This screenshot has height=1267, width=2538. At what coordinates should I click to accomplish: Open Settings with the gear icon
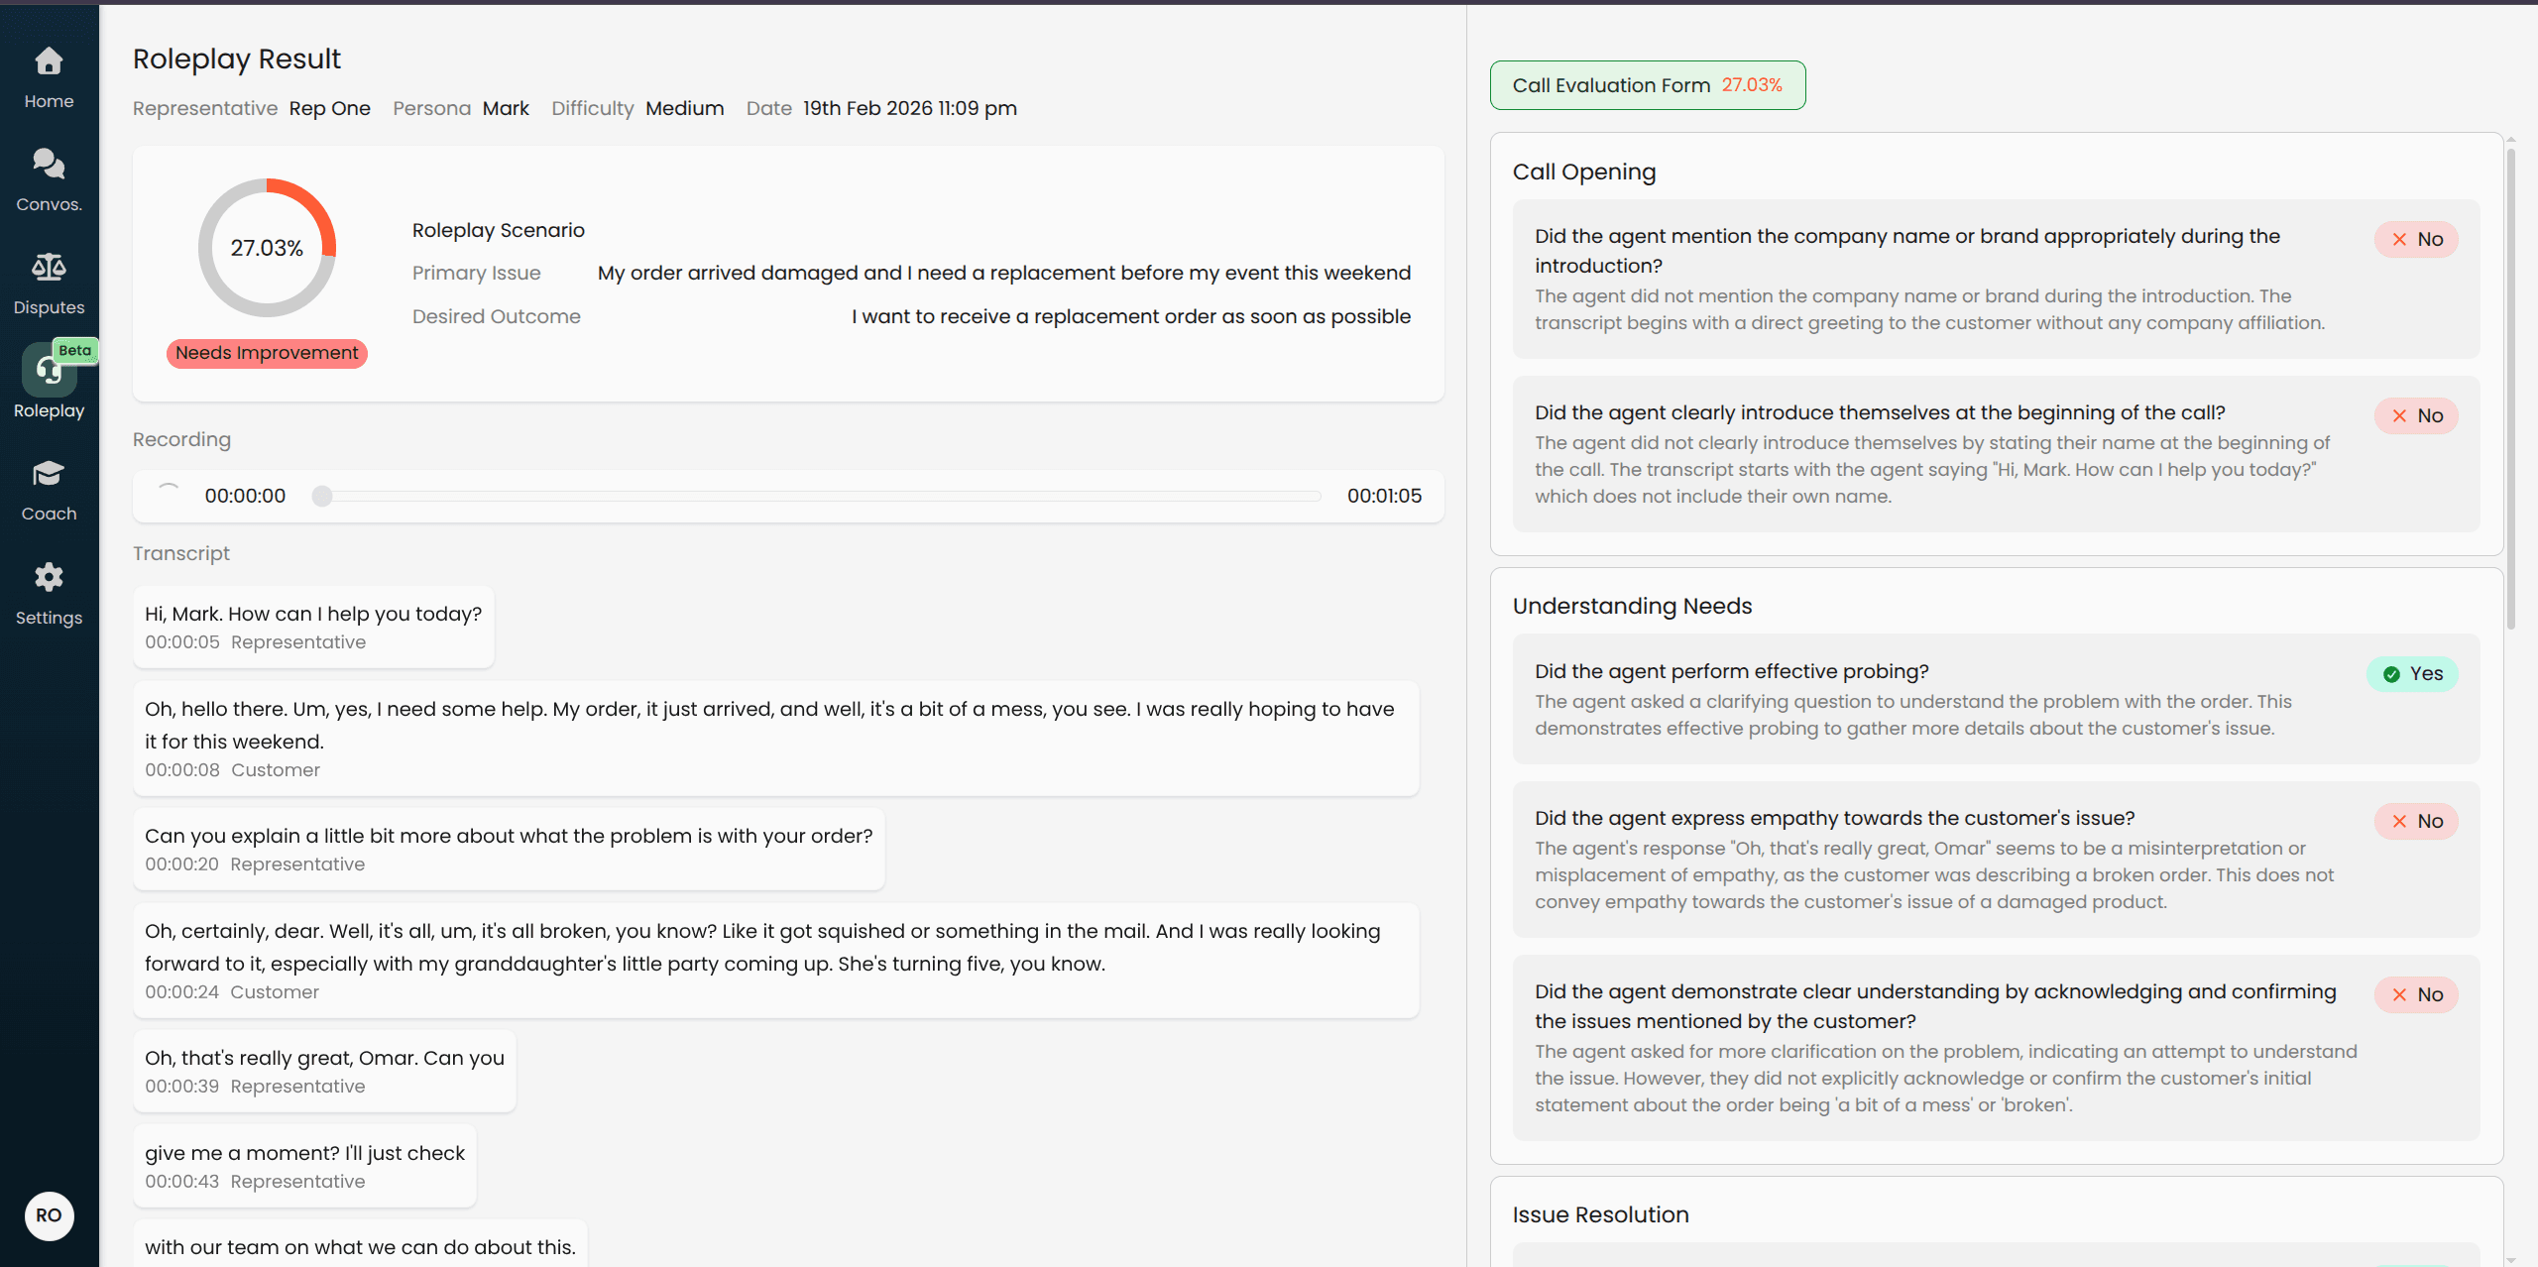[x=49, y=578]
